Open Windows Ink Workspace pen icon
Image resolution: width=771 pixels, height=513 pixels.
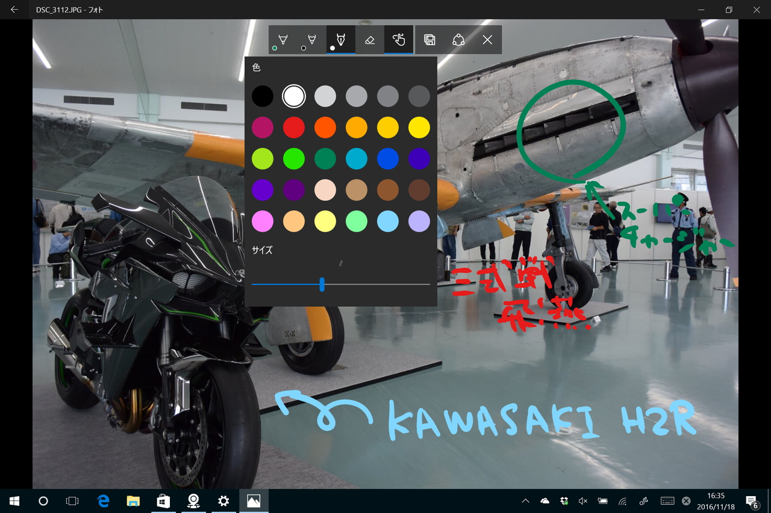(x=644, y=501)
